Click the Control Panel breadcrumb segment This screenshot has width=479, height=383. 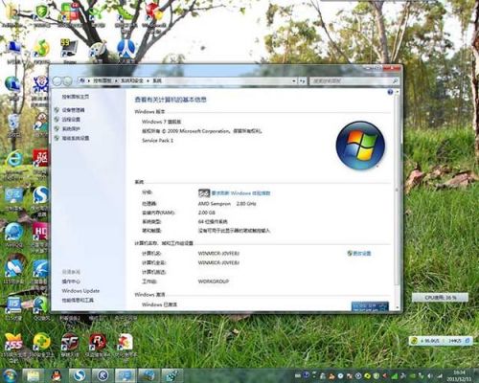pyautogui.click(x=103, y=81)
